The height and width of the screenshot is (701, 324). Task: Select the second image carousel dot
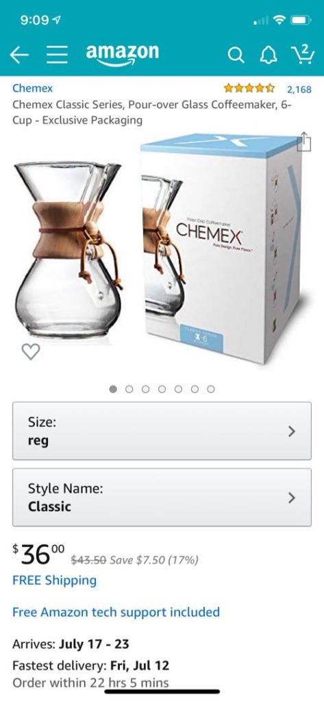(x=129, y=389)
